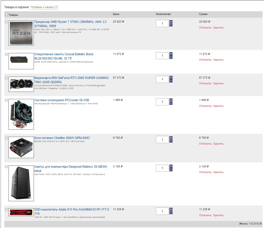Viewport: 264px width, 228px height.
Task: Open Корпус Deepcool Matrexx 55 MESH link
Action: point(71,169)
